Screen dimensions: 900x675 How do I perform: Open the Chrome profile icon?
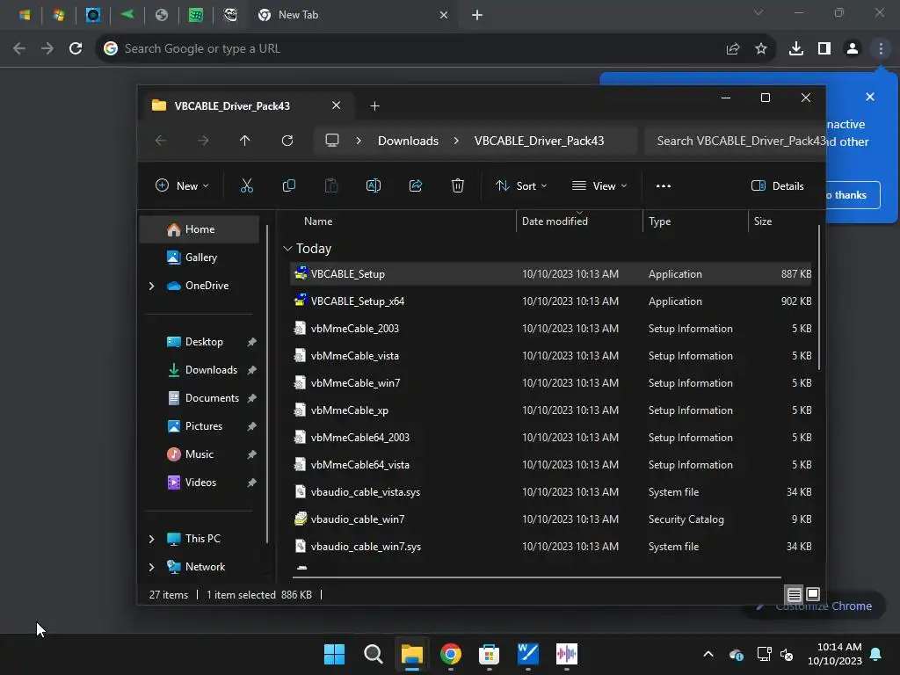pyautogui.click(x=853, y=49)
